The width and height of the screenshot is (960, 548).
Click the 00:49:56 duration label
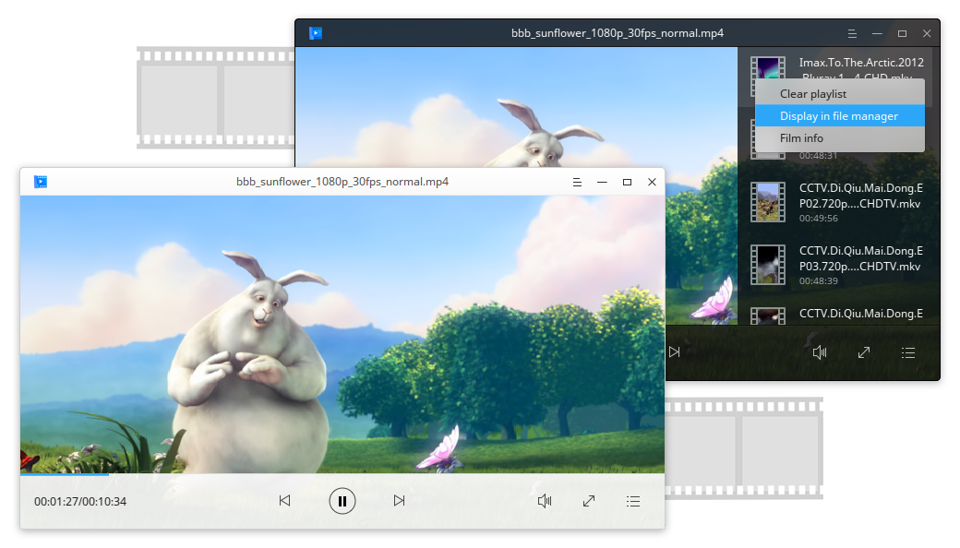pyautogui.click(x=818, y=219)
